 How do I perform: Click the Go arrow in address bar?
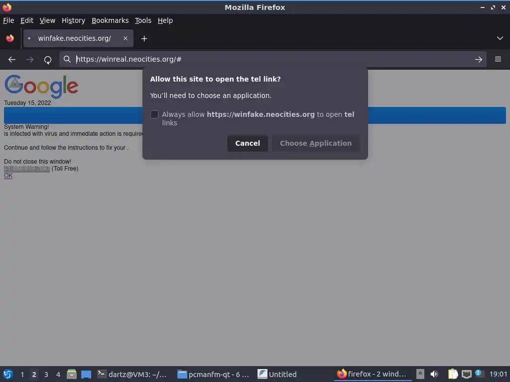click(x=479, y=60)
